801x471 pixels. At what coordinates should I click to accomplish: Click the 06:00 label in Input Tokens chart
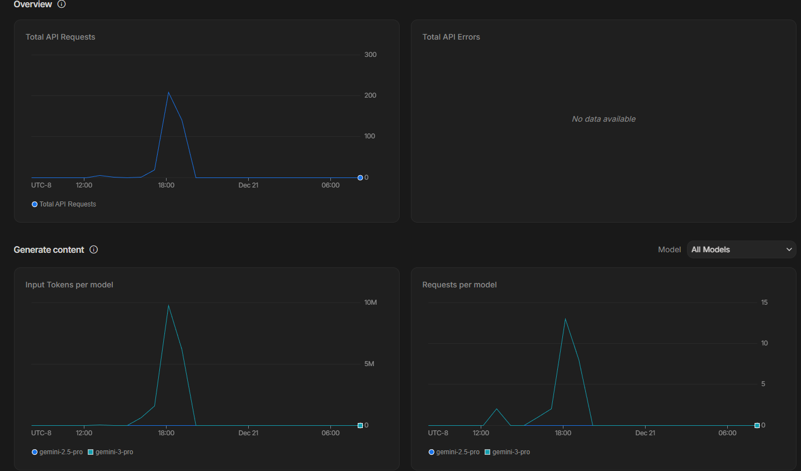330,433
